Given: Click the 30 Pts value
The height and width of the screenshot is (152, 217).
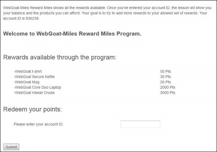Looking at the screenshot, I should tap(165, 77).
